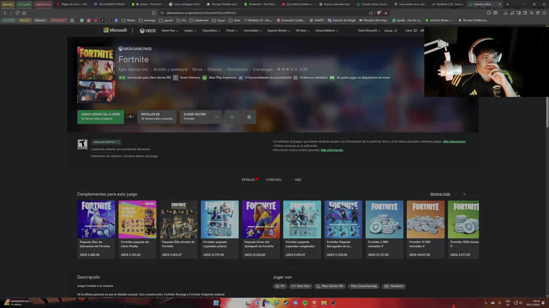Open Discord from the taskbar
Viewport: 549px width, 308px height.
(x=296, y=303)
